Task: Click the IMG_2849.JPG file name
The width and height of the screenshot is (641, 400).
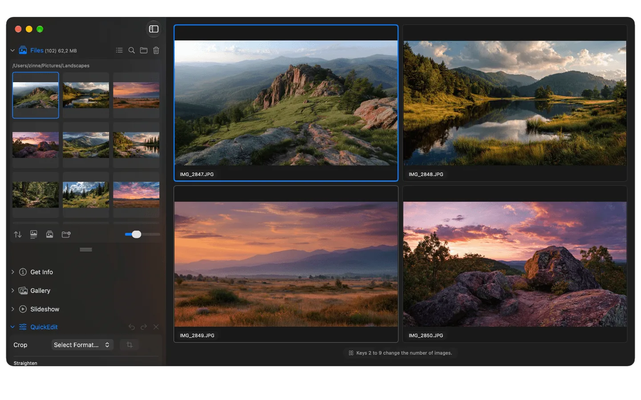Action: point(197,336)
